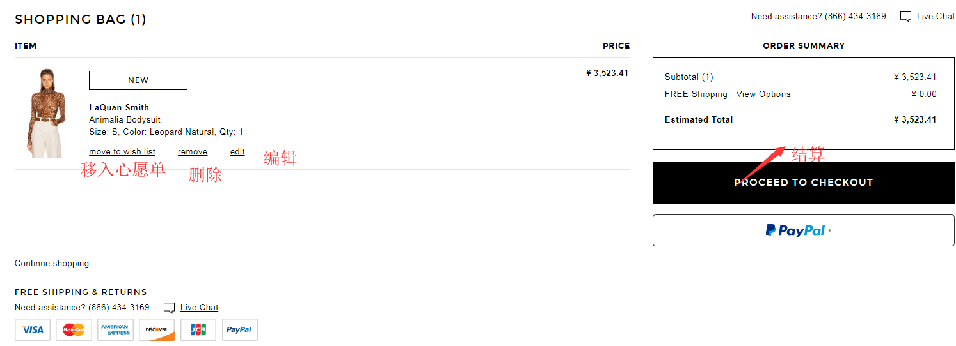Edit the bodysuit item options
956x346 pixels.
click(237, 152)
